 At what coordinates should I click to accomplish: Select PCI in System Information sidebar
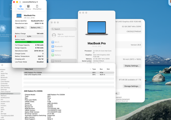[x=2, y=100]
